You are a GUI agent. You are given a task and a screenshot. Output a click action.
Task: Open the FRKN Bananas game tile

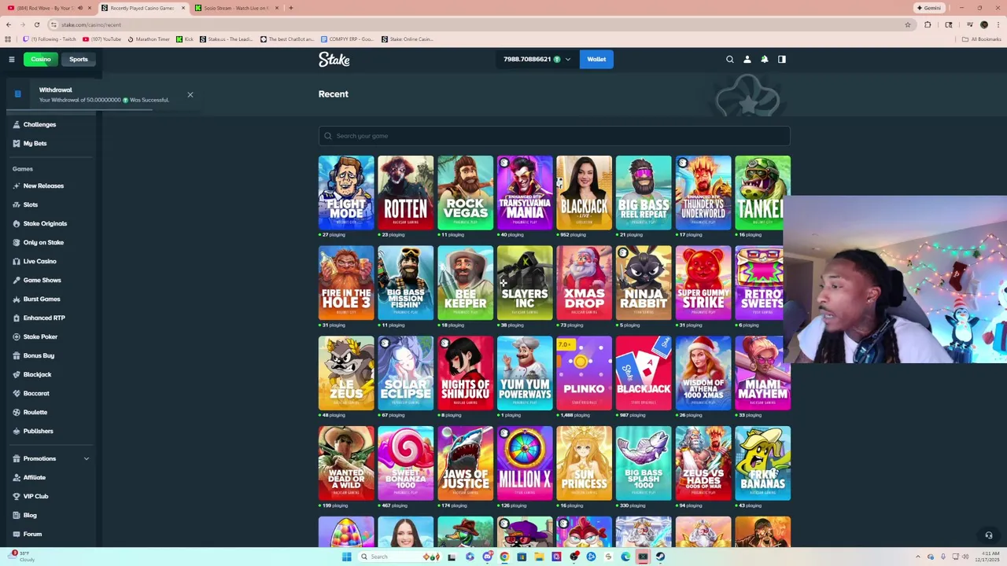coord(762,464)
